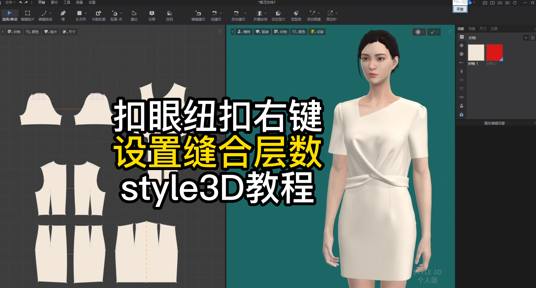Toggle the split-window layout icon
Image resolution: width=536 pixels, height=288 pixels.
(x=493, y=3)
